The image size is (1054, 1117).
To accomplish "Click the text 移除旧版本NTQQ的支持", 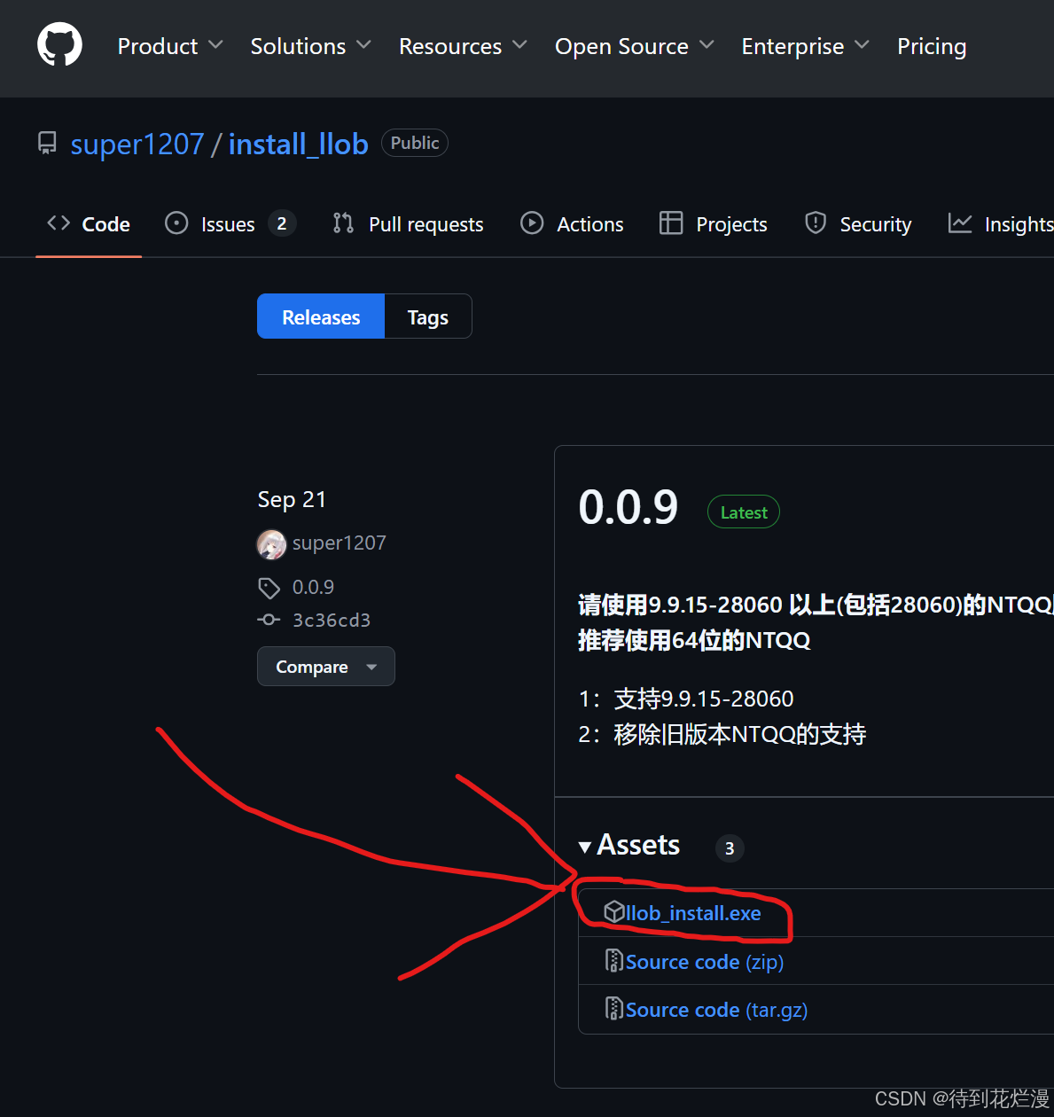I will coord(740,734).
